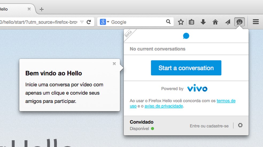Close the Bem vindo ao Hello tooltip
This screenshot has width=263, height=147.
pos(114,64)
